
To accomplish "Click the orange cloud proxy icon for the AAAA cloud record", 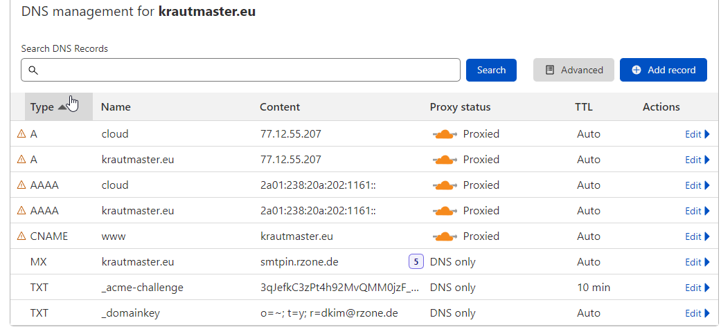I will coord(445,185).
